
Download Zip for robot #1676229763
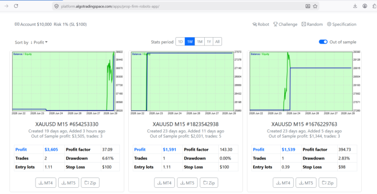pos(328,182)
